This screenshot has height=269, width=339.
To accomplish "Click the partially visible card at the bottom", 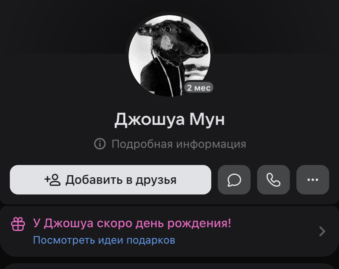I will 169,266.
